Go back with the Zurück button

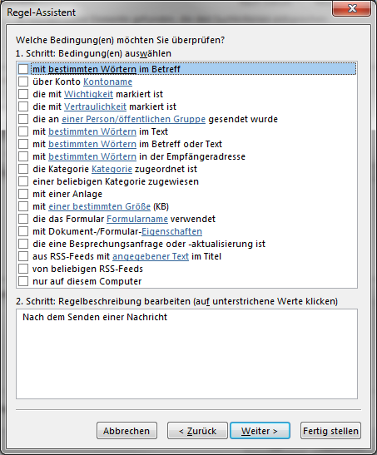197,431
